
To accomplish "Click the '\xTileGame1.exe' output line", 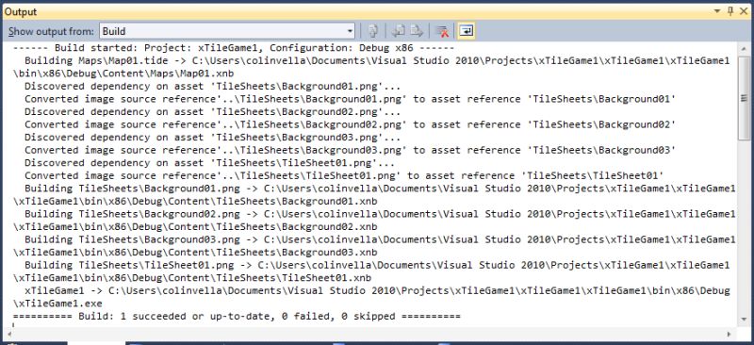I will click(x=57, y=304).
